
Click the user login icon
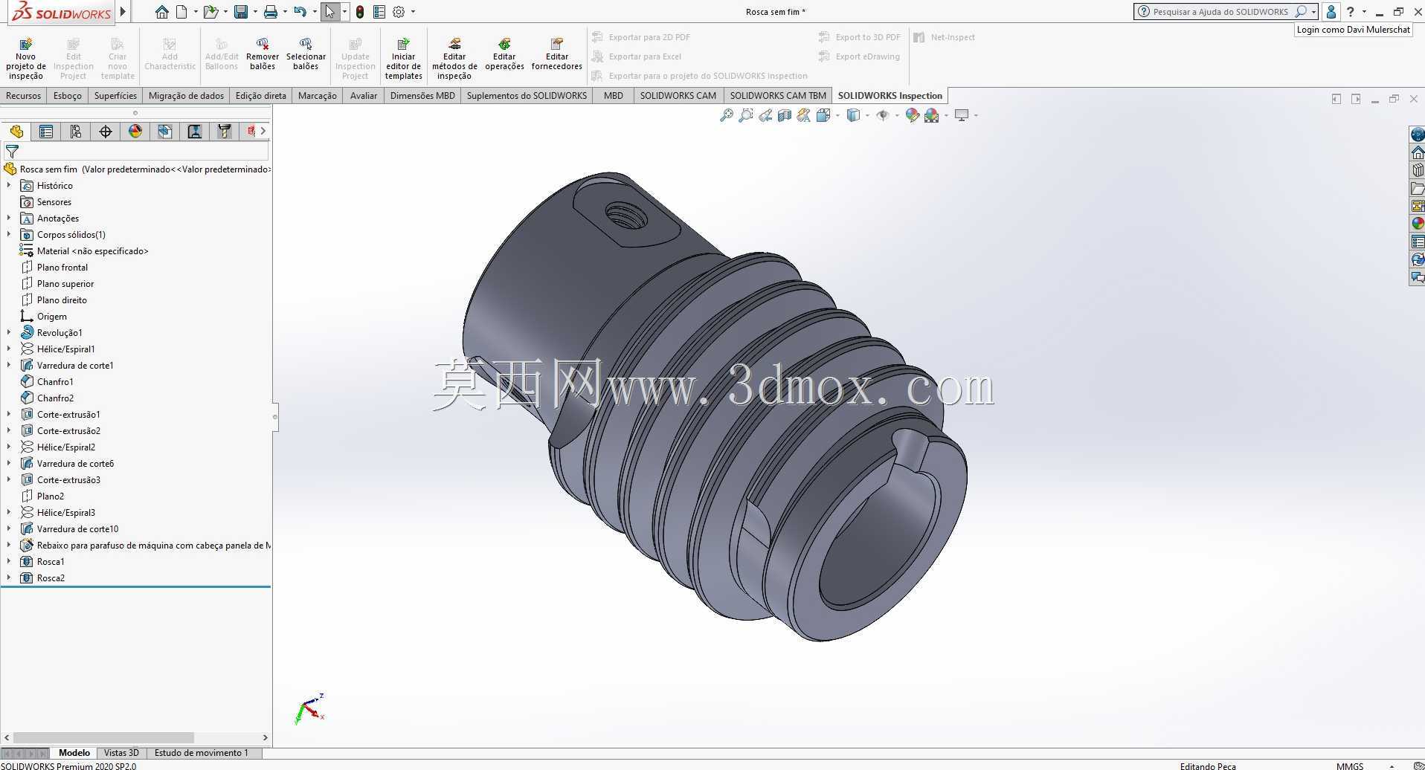point(1331,12)
